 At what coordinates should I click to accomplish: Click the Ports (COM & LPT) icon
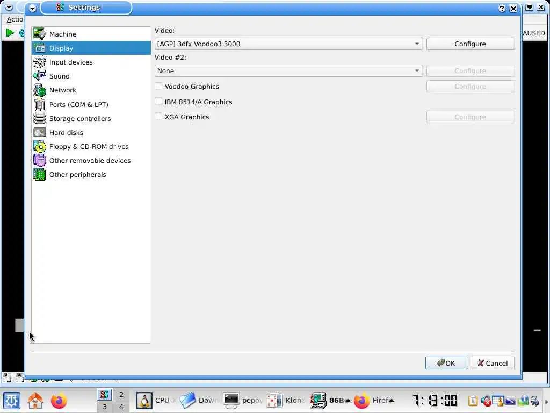40,105
